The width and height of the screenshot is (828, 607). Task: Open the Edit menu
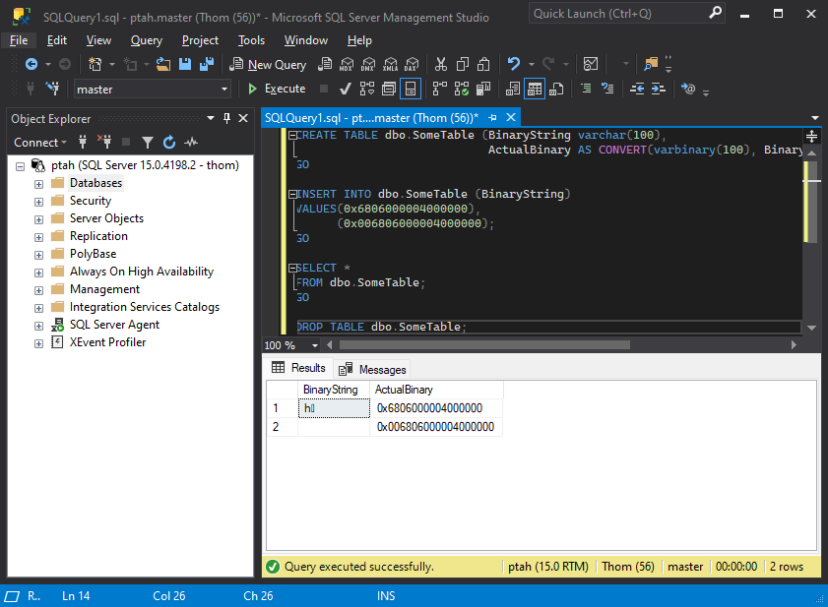click(x=56, y=40)
